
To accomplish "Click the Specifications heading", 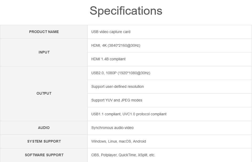I will coord(126,11).
